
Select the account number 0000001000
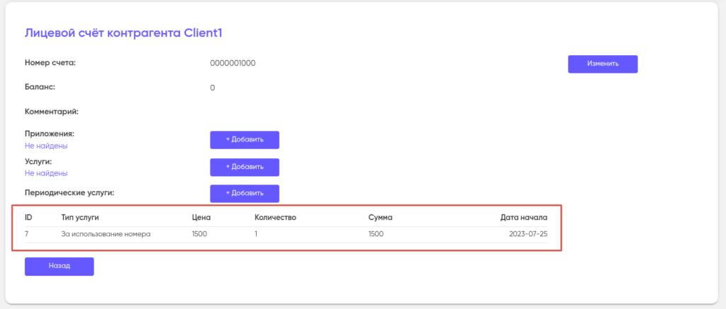[233, 64]
